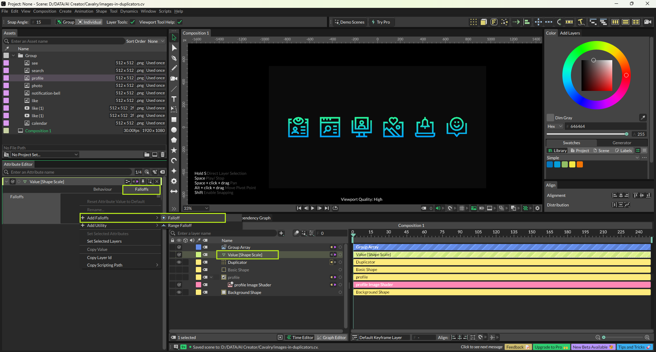This screenshot has width=656, height=352.
Task: Click the add layer plus button
Action: (x=281, y=233)
